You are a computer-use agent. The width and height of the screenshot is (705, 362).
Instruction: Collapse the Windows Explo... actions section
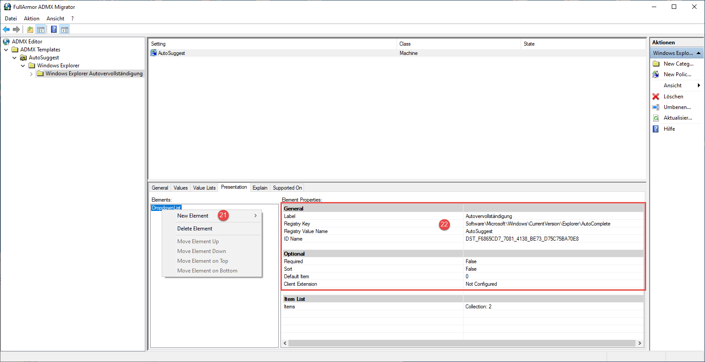coord(698,53)
